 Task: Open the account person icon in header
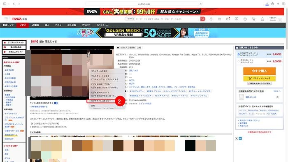click(262, 19)
